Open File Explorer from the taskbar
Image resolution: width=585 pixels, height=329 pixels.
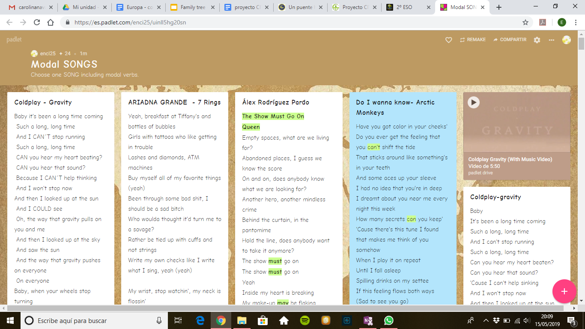[242, 320]
